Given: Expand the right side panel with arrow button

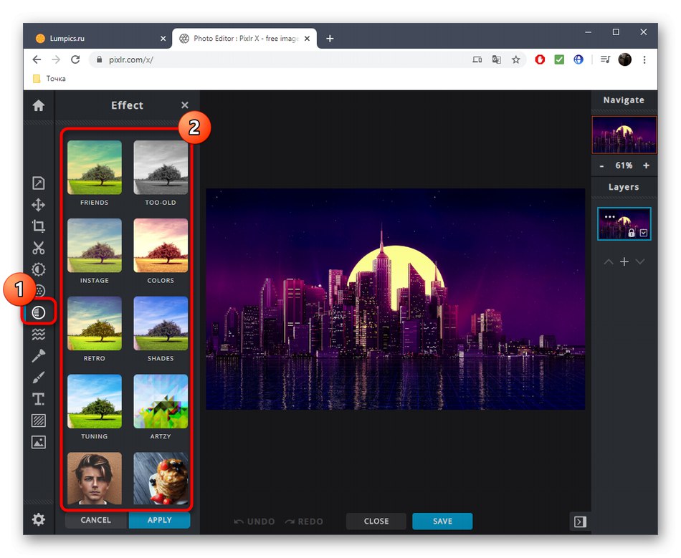Looking at the screenshot, I should pyautogui.click(x=579, y=522).
